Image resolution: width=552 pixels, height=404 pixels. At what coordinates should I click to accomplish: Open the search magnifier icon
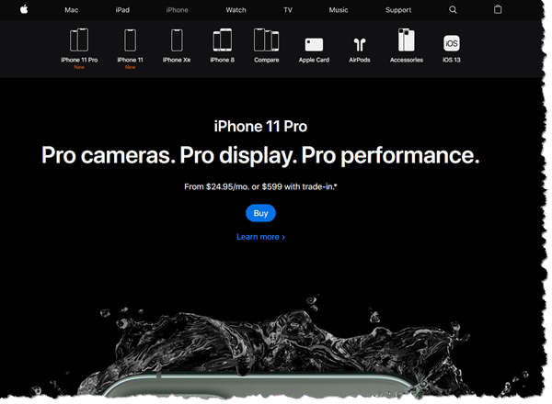(453, 9)
